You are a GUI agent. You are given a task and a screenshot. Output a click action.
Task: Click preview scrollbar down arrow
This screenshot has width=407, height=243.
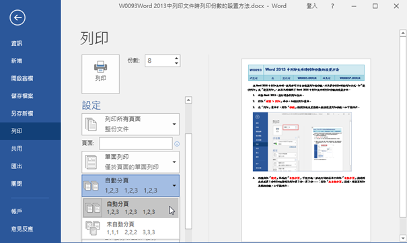coord(403,238)
